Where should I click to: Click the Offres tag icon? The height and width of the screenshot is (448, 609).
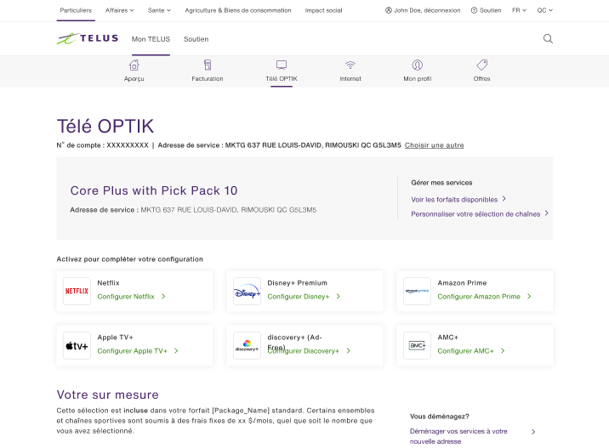[482, 65]
